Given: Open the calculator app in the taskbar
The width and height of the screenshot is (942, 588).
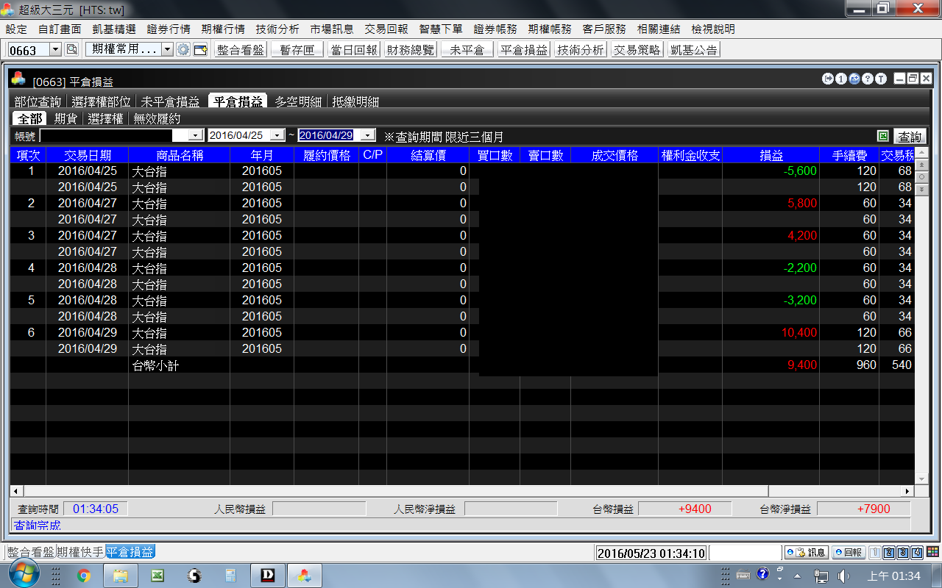Looking at the screenshot, I should [230, 576].
